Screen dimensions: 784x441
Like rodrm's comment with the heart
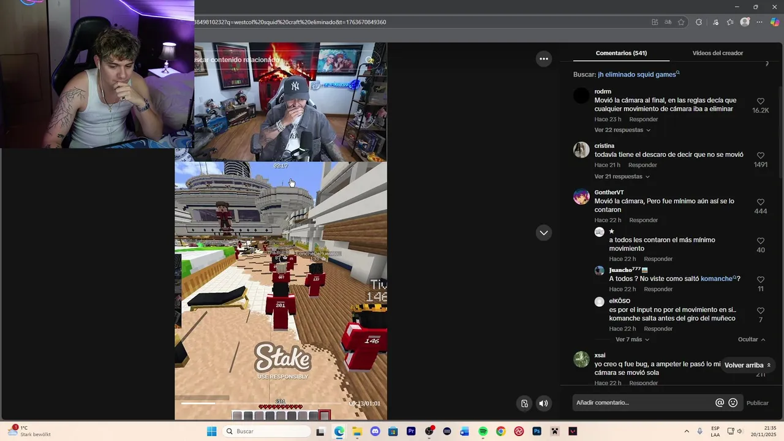(760, 101)
